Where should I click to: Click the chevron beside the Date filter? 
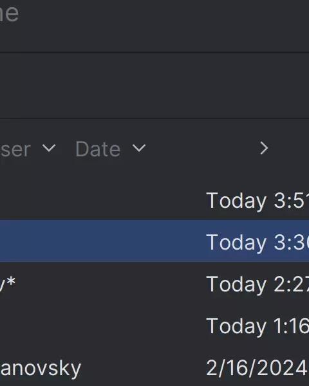139,148
